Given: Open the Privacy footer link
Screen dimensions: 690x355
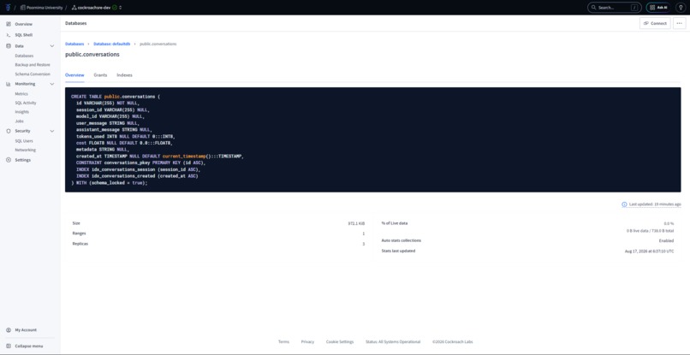Looking at the screenshot, I should [307, 342].
